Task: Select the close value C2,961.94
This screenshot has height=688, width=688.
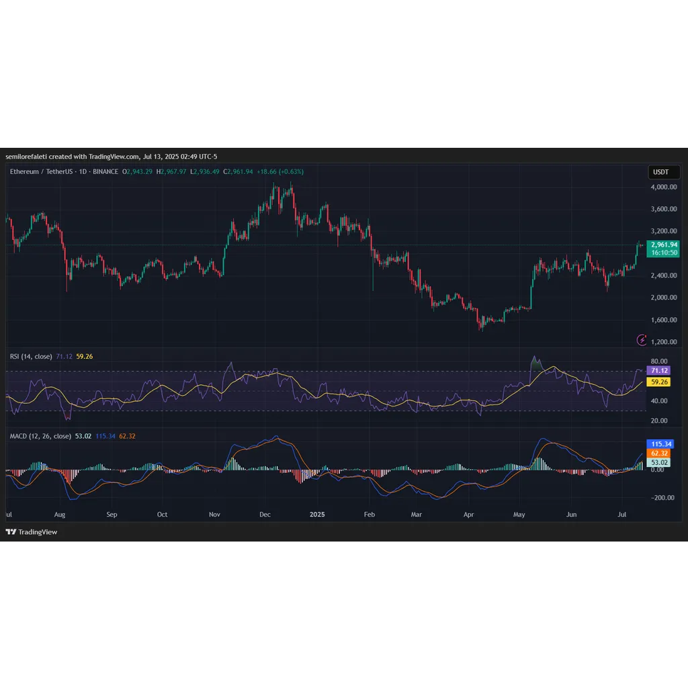Action: [x=238, y=171]
